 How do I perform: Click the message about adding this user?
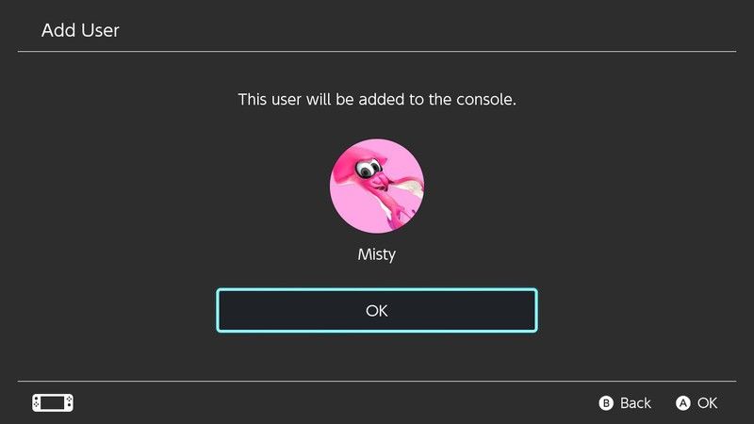pos(377,100)
